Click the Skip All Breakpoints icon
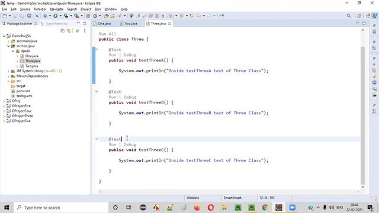 click(37, 16)
